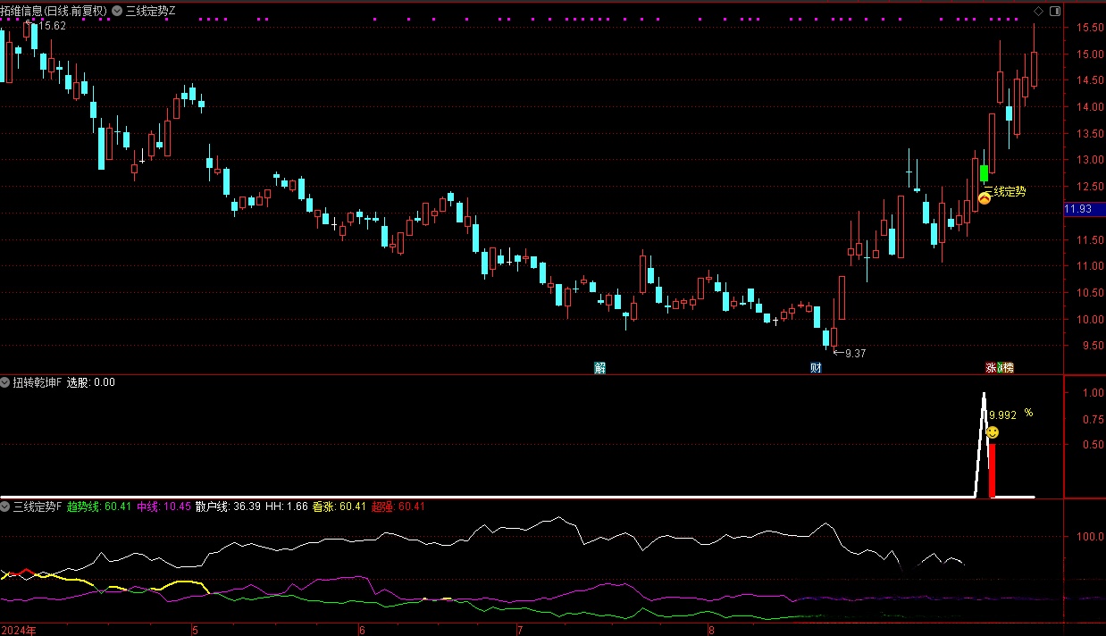Click the diamond icon at top right

1038,11
